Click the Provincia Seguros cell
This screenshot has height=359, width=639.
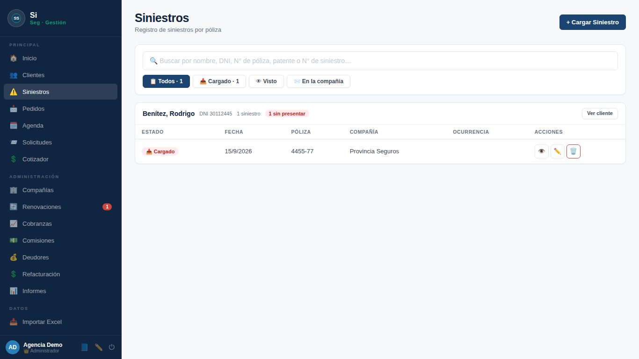[x=374, y=151]
